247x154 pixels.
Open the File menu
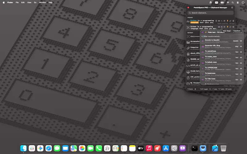tap(17, 2)
